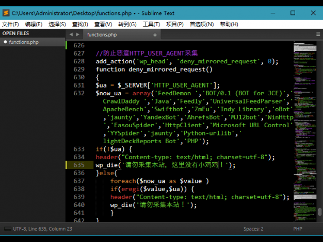Go to previous tab with left arrow
The image size is (323, 242).
point(71,34)
